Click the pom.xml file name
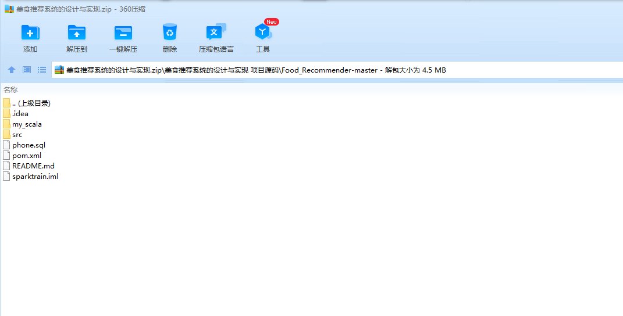Image resolution: width=623 pixels, height=316 pixels. tap(27, 155)
